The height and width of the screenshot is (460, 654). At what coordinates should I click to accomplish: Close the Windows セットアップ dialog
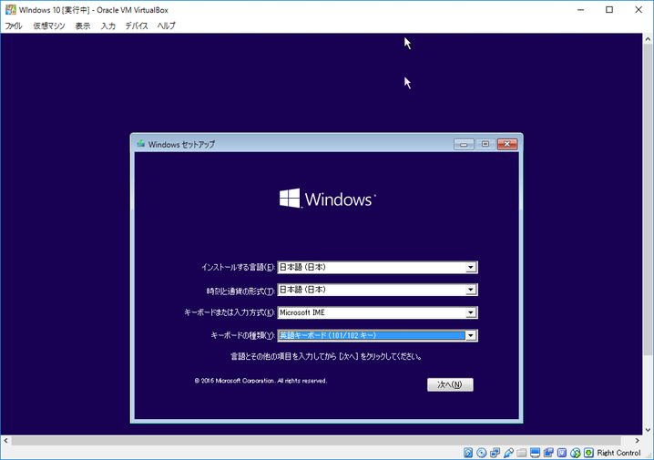point(507,144)
